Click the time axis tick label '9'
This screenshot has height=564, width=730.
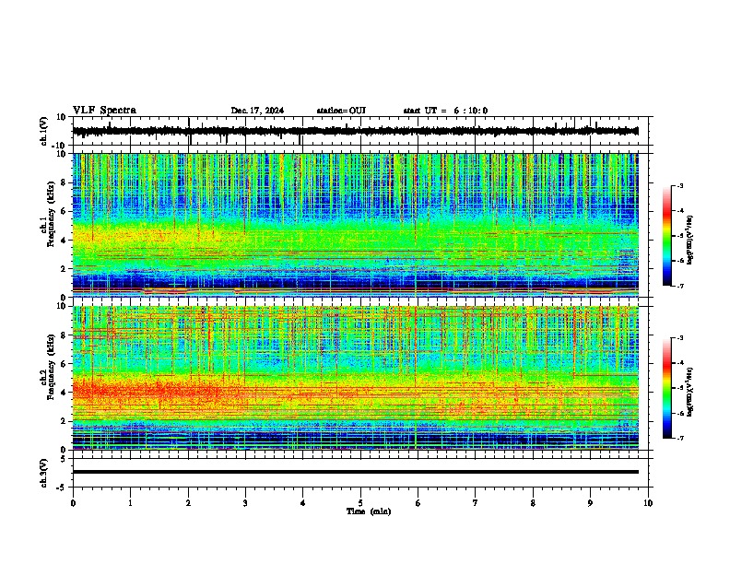pyautogui.click(x=590, y=503)
